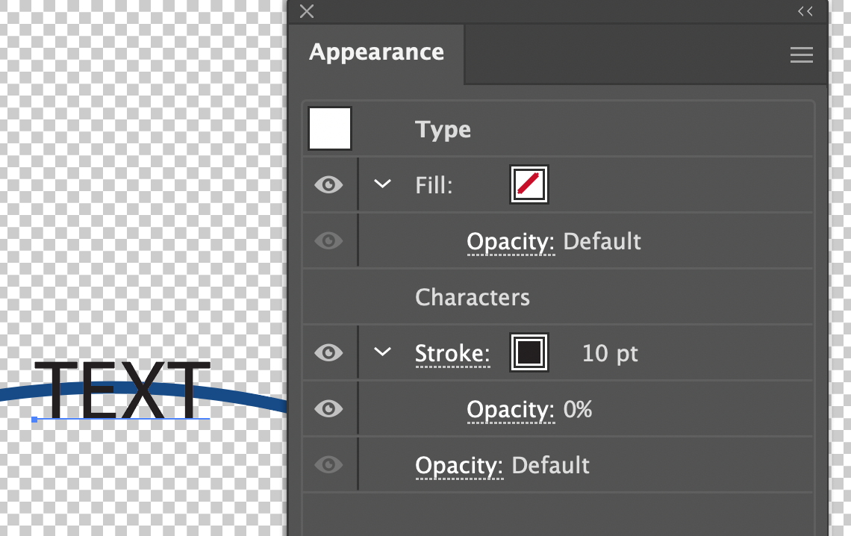
Task: Click the 10 pt stroke weight value
Action: [610, 352]
